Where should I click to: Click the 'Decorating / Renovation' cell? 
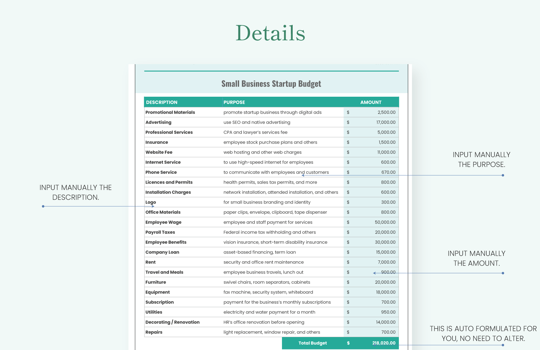point(172,322)
